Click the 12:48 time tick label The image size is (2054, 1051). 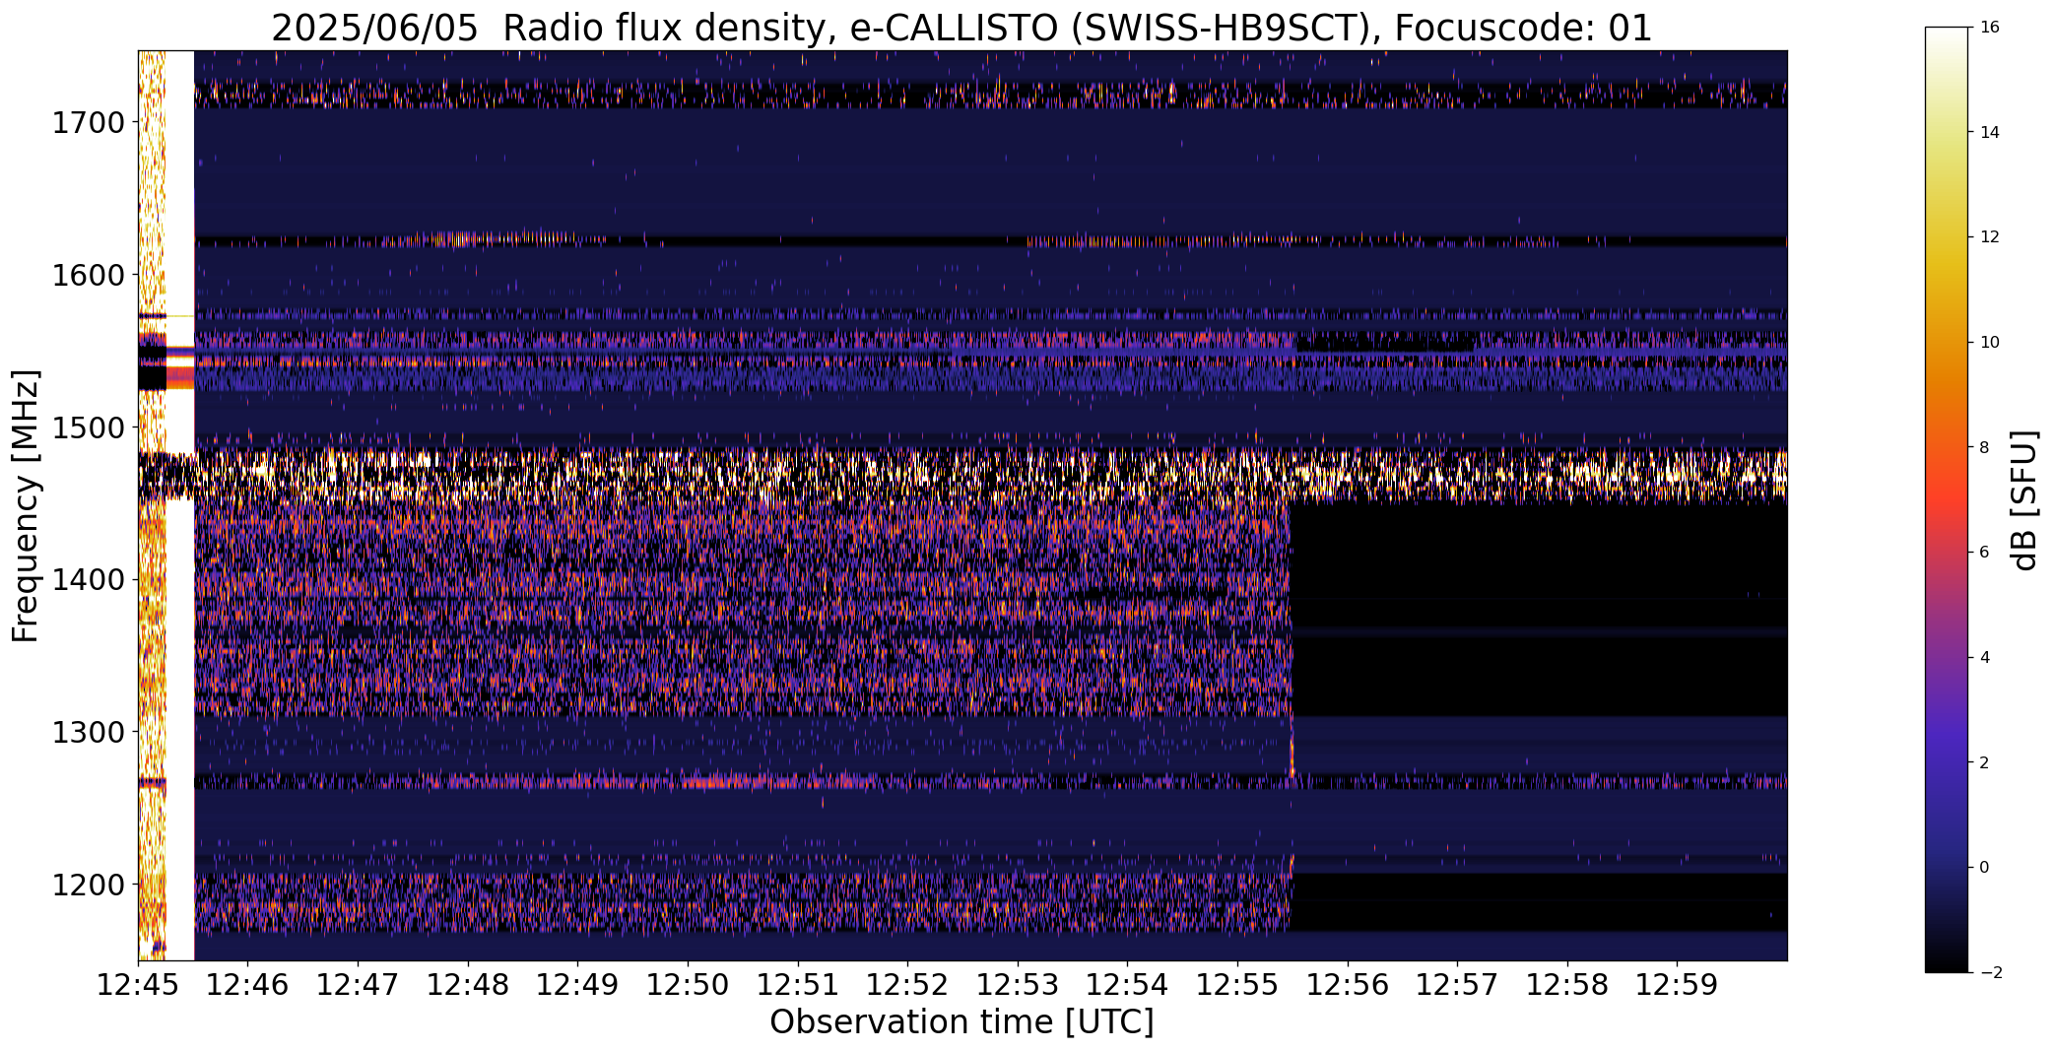pos(468,985)
